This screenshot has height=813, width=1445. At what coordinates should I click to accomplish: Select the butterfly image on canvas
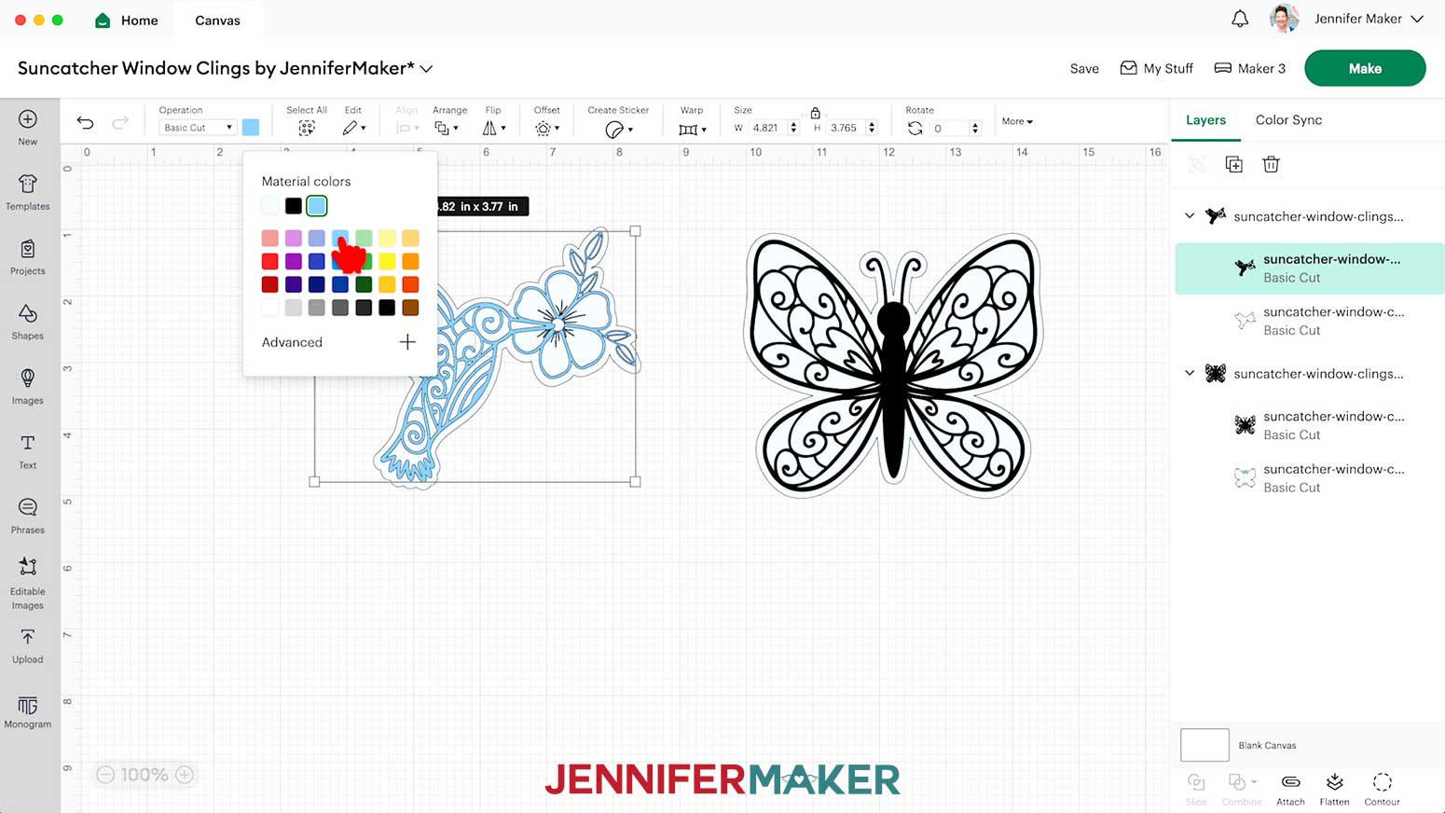(x=892, y=365)
